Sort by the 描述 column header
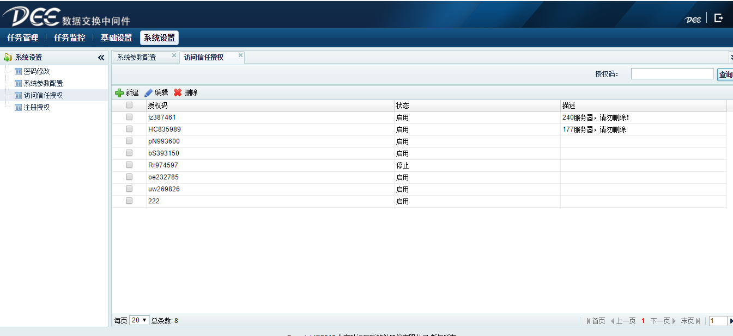733x336 pixels. (643, 105)
